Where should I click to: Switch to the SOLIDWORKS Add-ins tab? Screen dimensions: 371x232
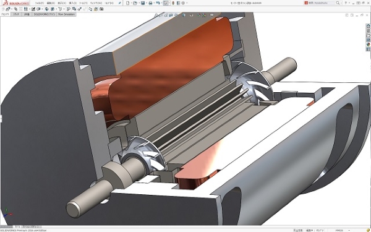45,14
